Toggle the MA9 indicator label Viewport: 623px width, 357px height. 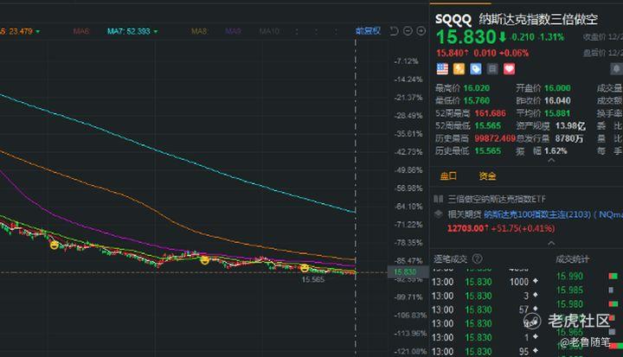tap(233, 31)
